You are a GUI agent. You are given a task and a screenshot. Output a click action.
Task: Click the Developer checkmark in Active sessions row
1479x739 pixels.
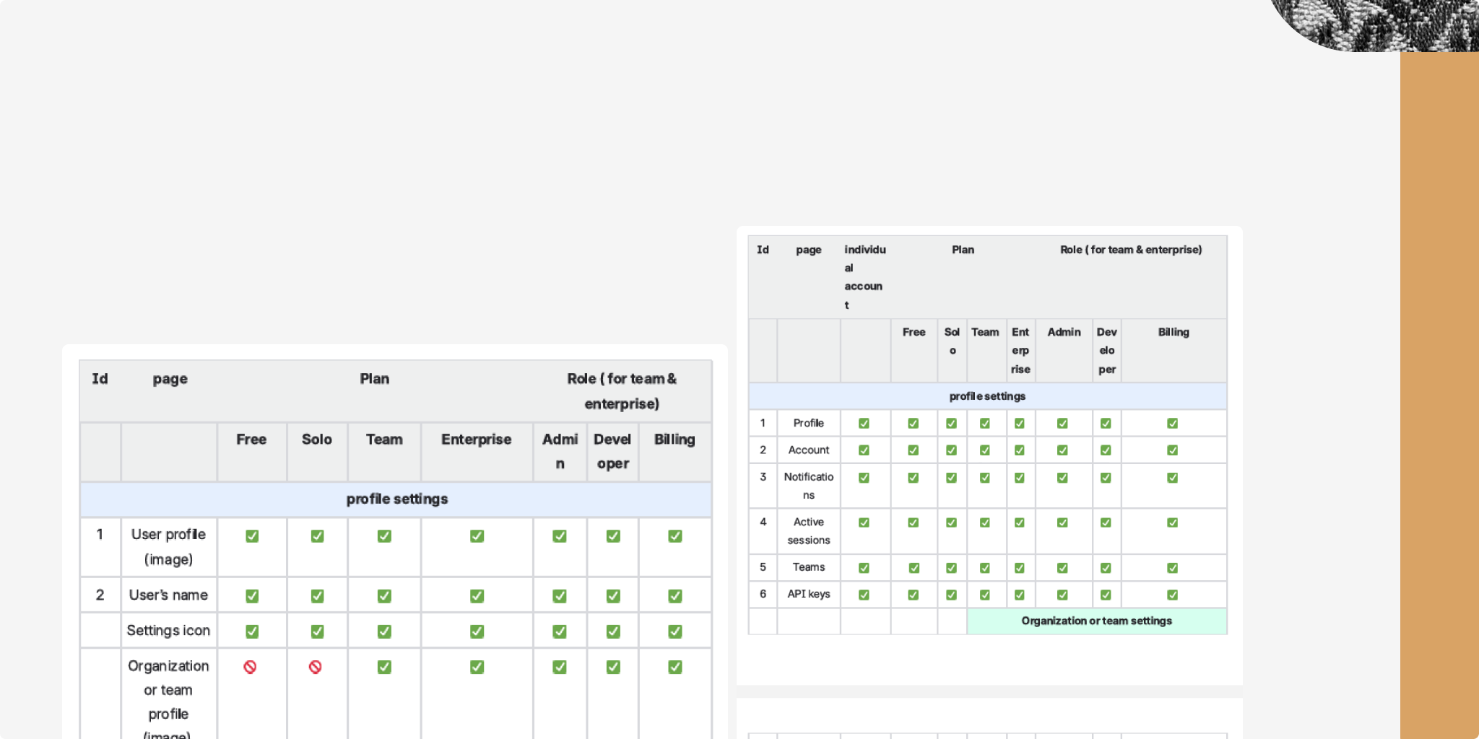coord(1106,522)
